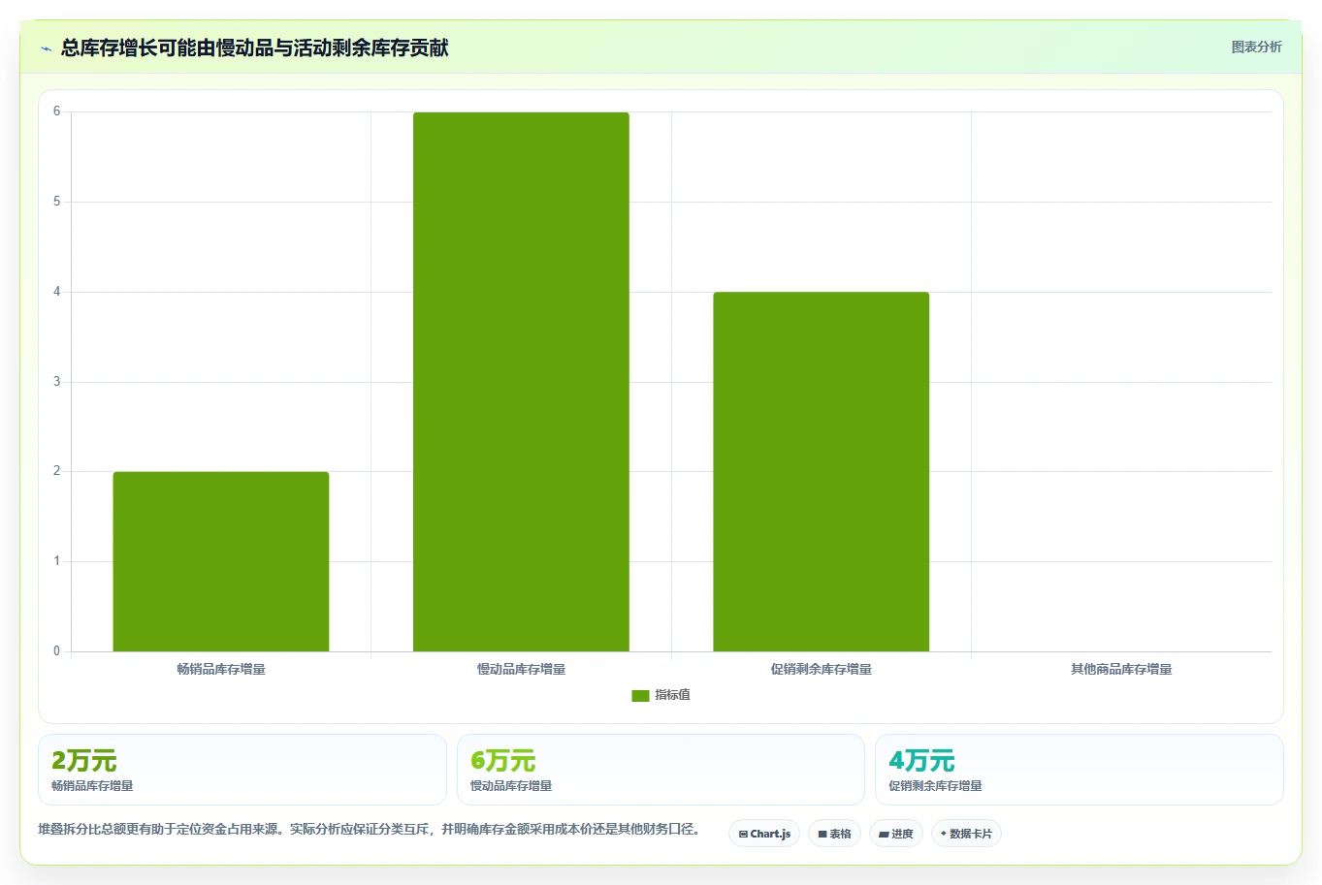Viewport: 1322px width, 885px height.
Task: Click the 畅销品库存增量 x-axis label
Action: point(221,669)
